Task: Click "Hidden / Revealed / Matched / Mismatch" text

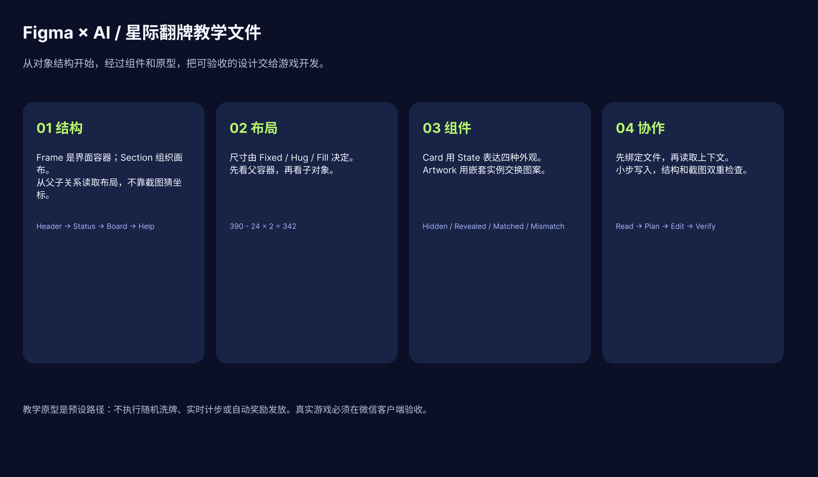Action: click(x=493, y=226)
